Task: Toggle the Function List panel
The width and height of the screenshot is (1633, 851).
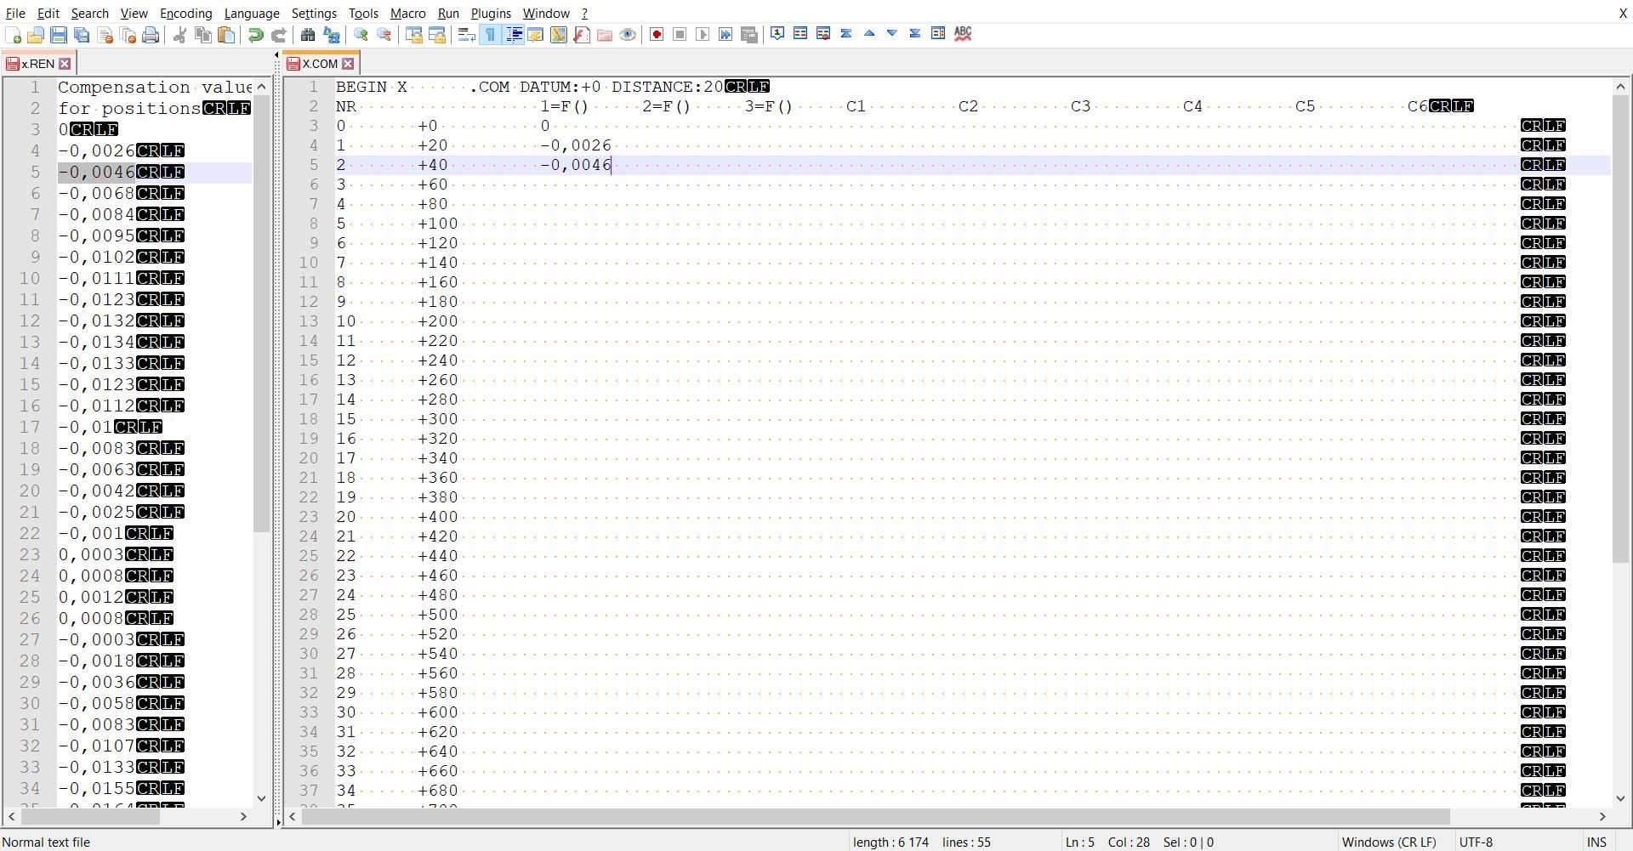Action: (582, 35)
